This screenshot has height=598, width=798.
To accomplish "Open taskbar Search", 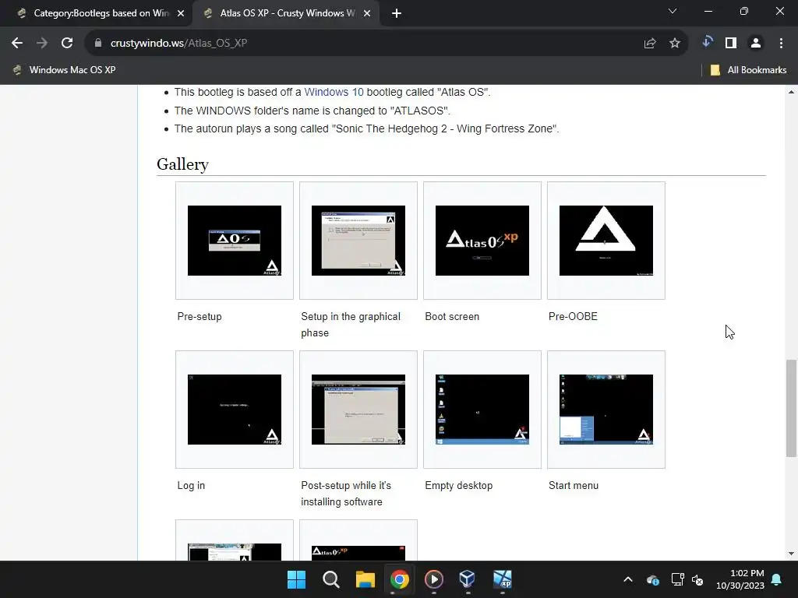I will point(330,579).
